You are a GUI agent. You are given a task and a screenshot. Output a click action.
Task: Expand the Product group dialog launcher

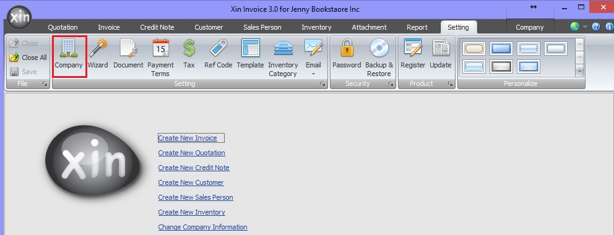[451, 83]
